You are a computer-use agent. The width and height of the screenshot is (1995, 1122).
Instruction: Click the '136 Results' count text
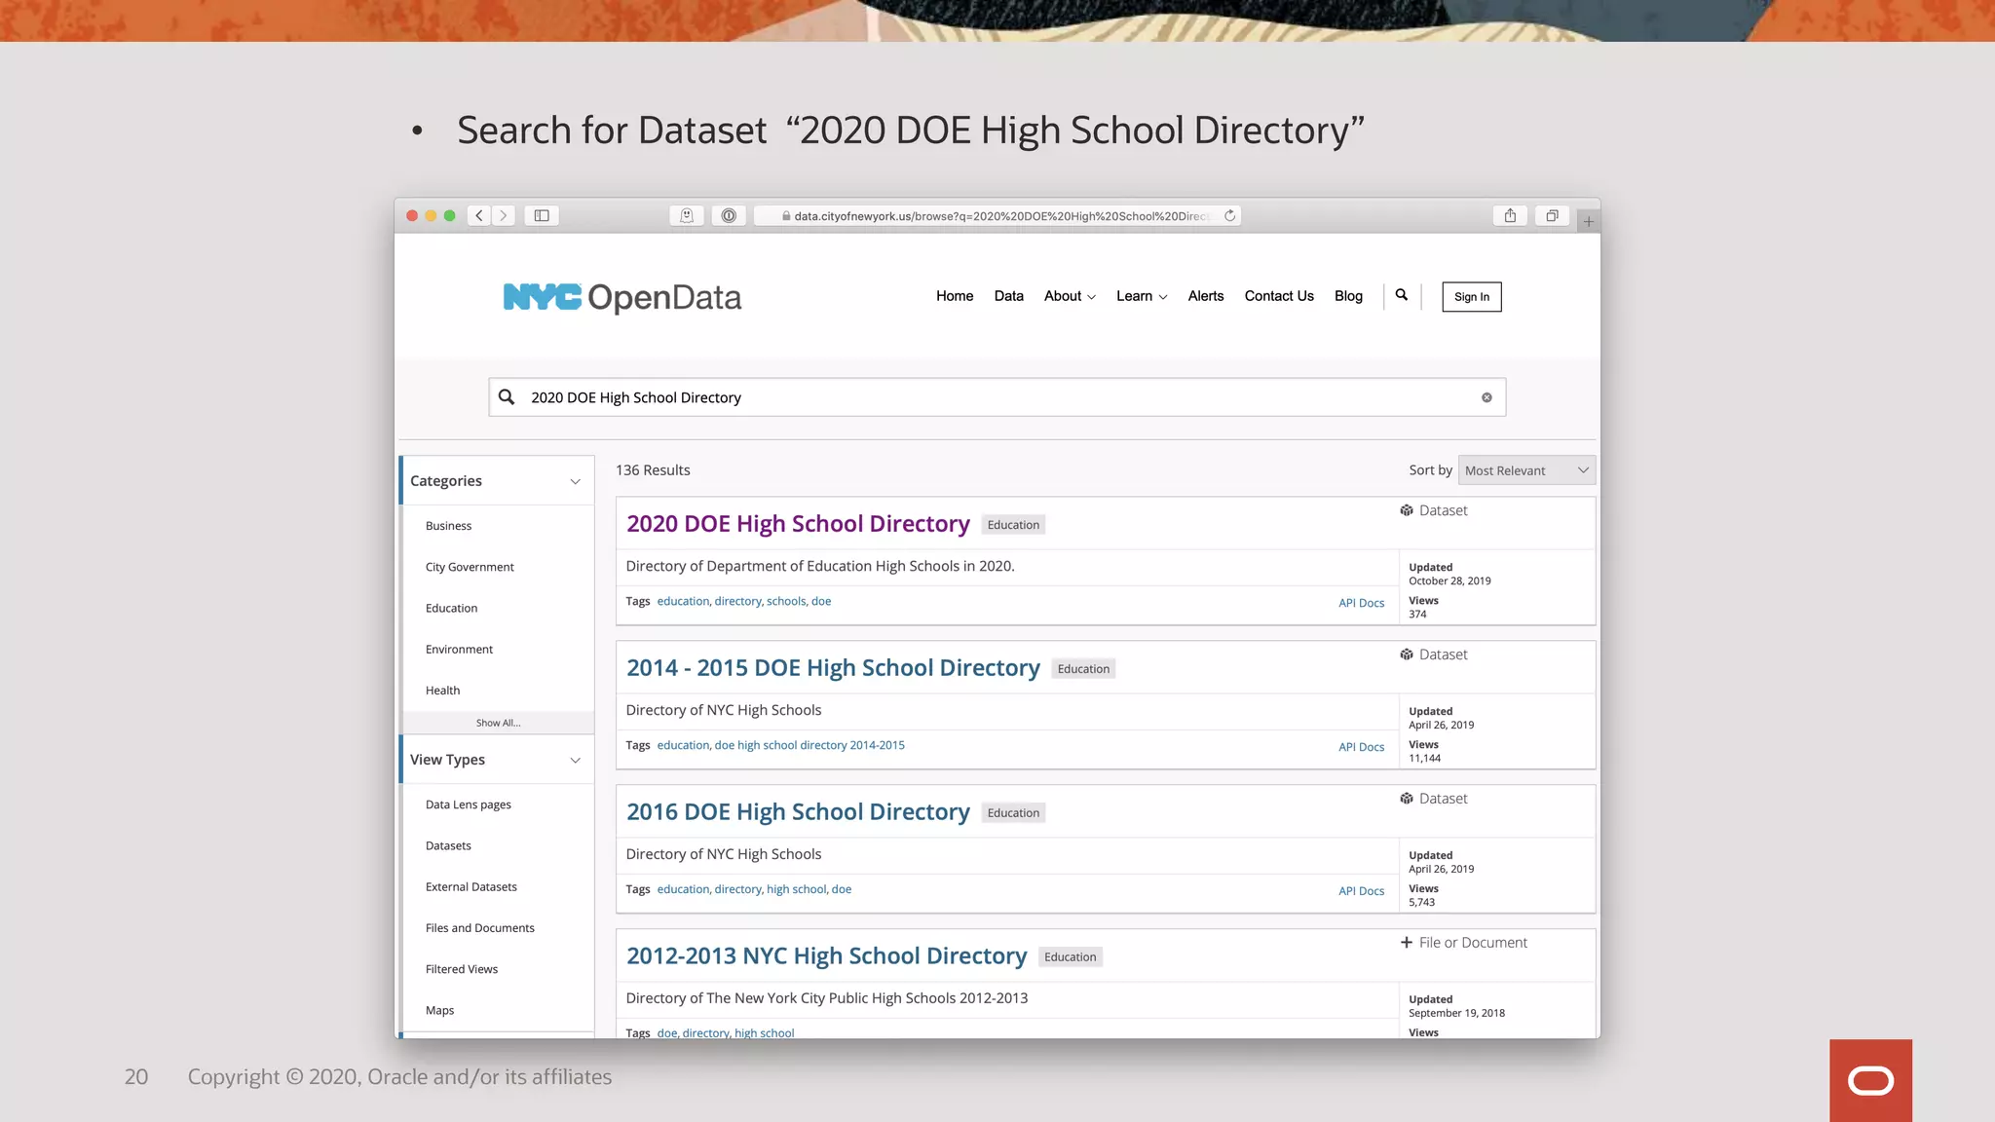point(653,470)
